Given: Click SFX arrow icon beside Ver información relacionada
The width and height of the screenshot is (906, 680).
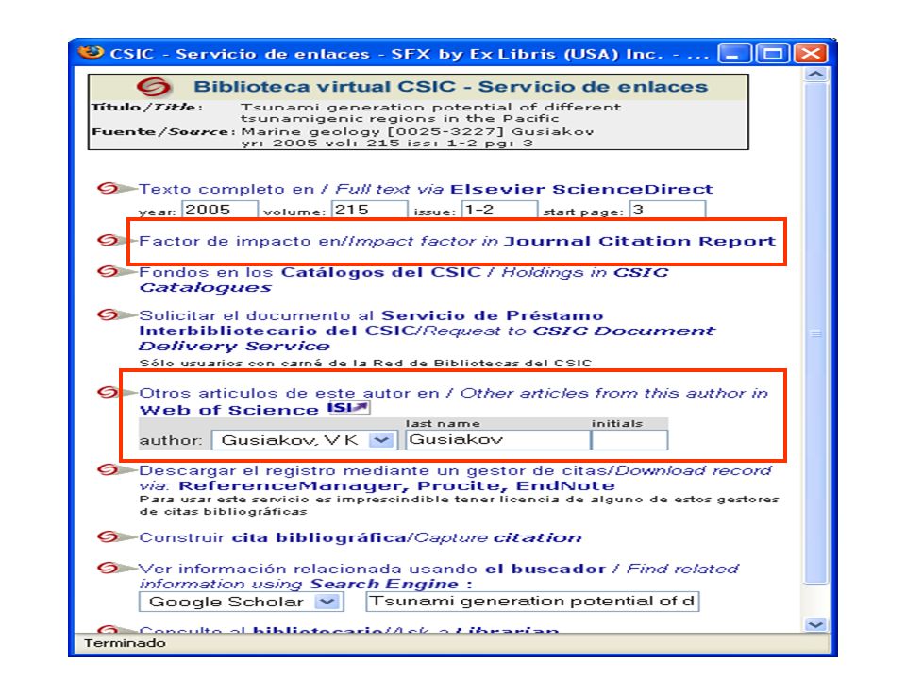Looking at the screenshot, I should (x=115, y=568).
